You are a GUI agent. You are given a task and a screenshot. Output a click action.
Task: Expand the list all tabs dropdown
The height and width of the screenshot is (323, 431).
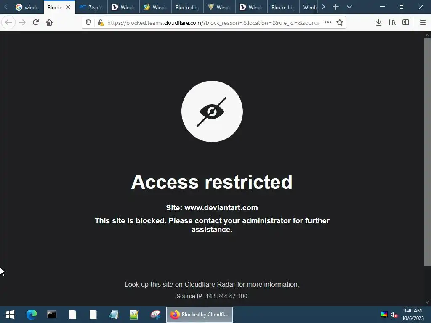coord(349,7)
